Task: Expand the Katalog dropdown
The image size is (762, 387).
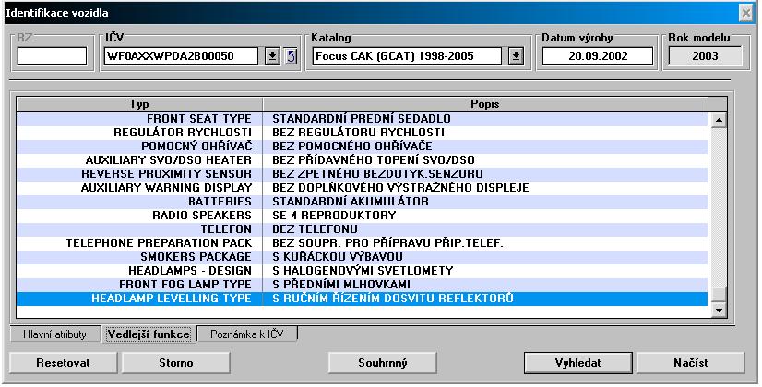Action: tap(516, 56)
